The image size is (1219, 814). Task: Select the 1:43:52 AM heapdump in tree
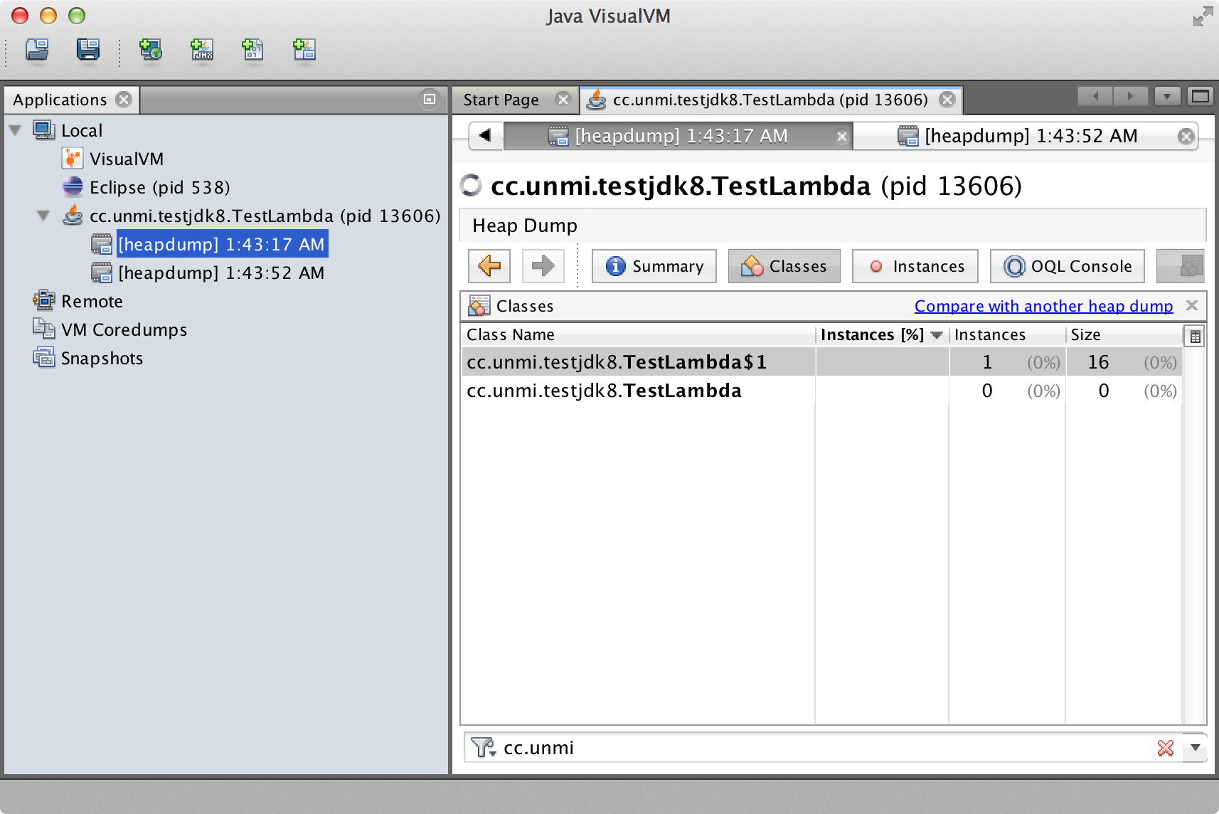coord(220,273)
